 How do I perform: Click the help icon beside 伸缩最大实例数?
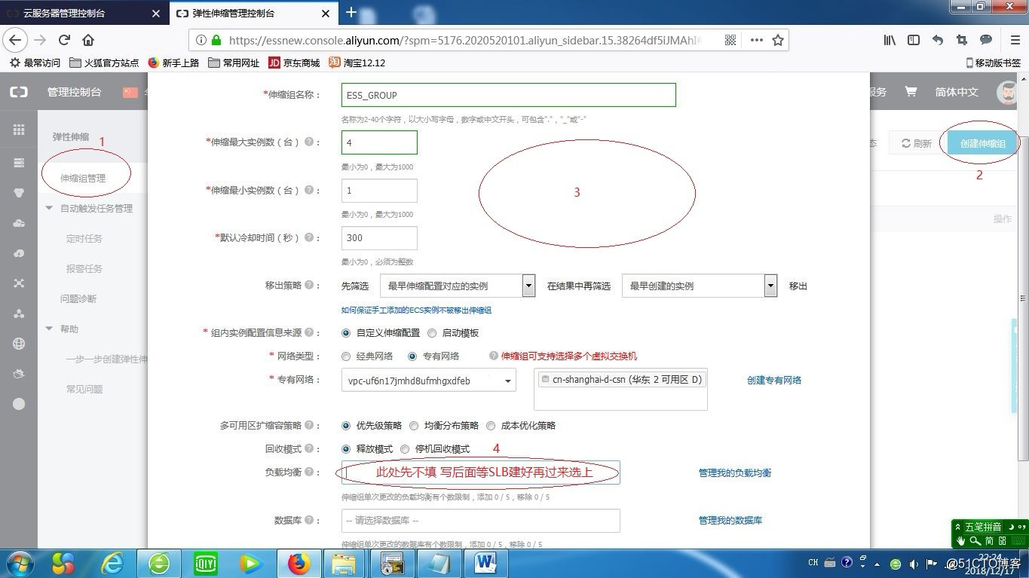pyautogui.click(x=309, y=142)
